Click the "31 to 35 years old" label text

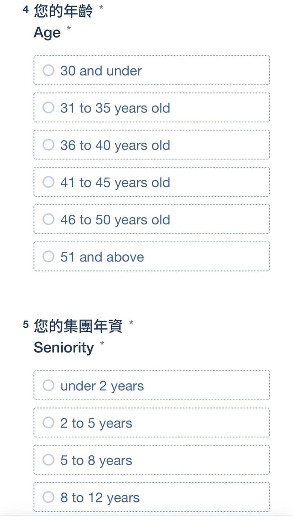tap(115, 108)
